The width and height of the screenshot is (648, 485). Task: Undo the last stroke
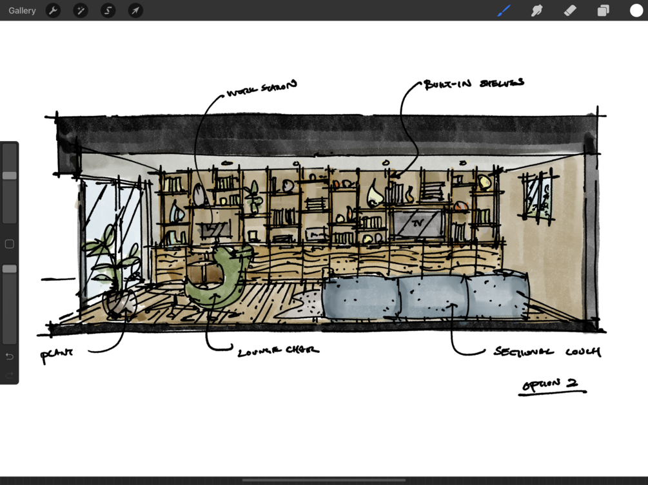point(10,356)
